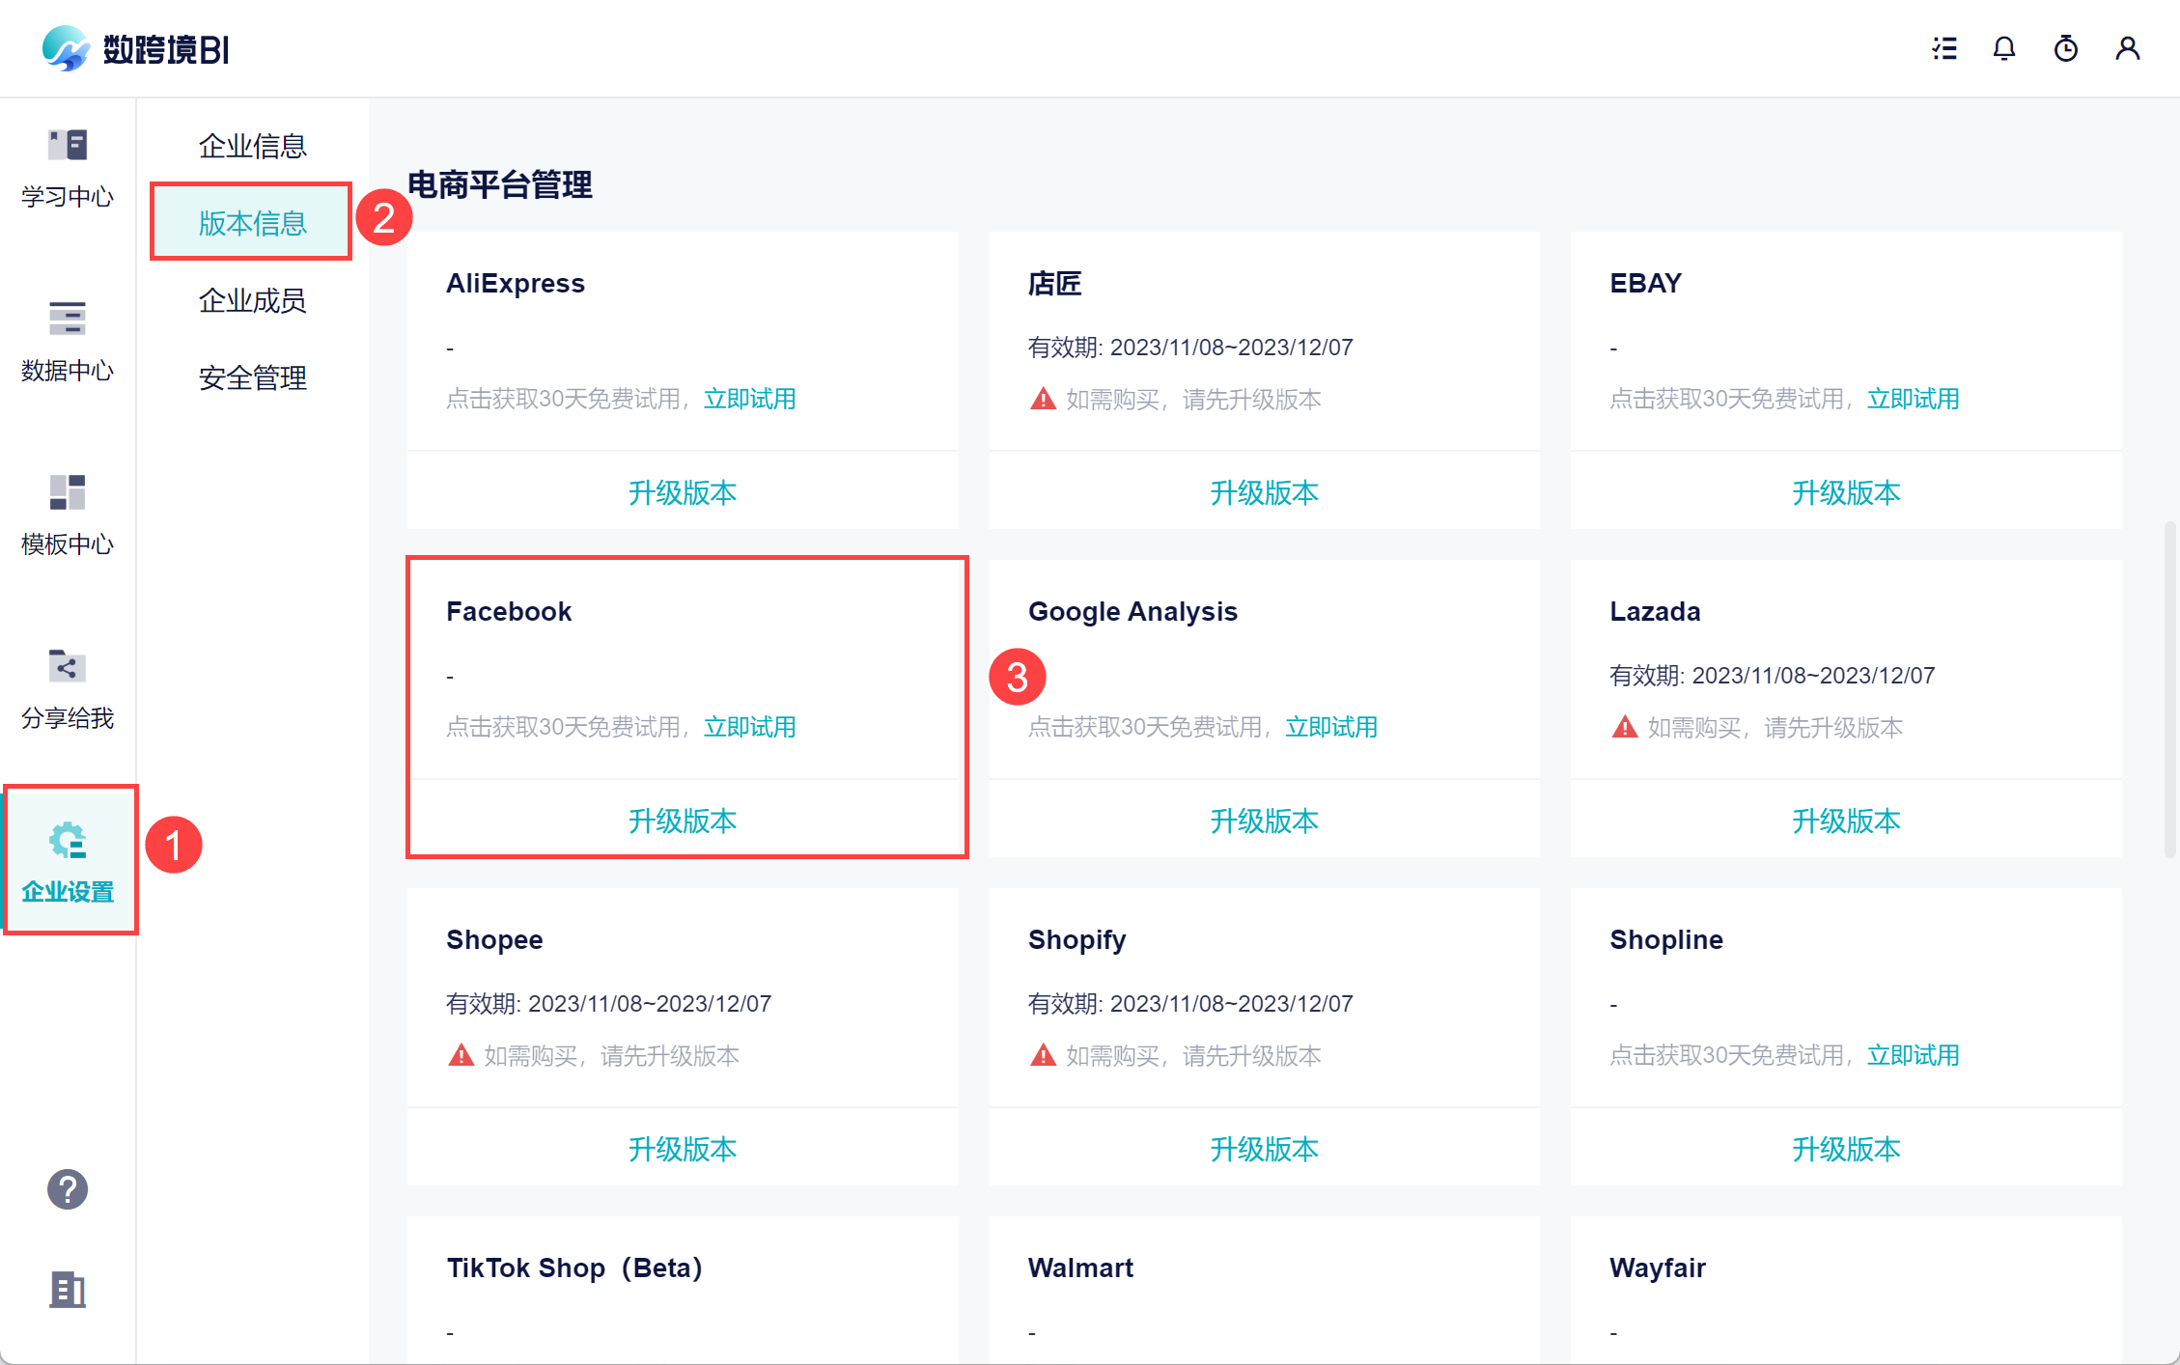This screenshot has height=1365, width=2180.
Task: Click the timer clock icon in header
Action: [x=2065, y=48]
